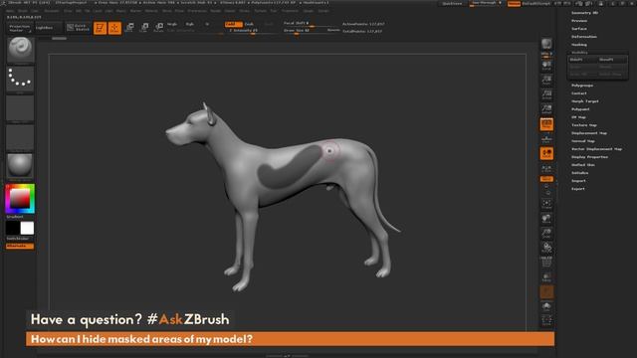
Task: Open the current brush thumbnail
Action: pyautogui.click(x=20, y=50)
